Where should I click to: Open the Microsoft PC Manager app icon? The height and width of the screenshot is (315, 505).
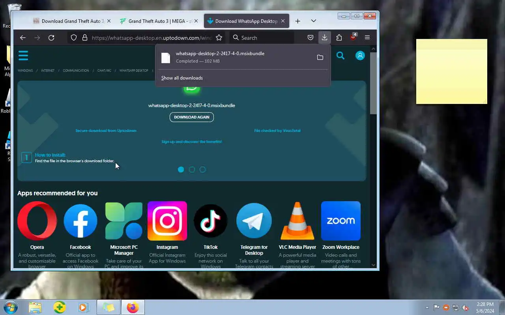coord(124,221)
